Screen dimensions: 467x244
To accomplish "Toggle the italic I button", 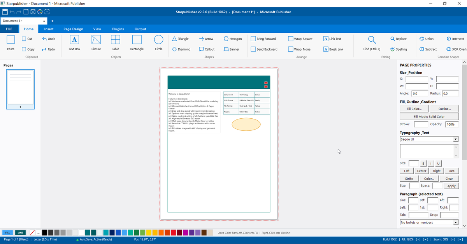I will [431, 163].
